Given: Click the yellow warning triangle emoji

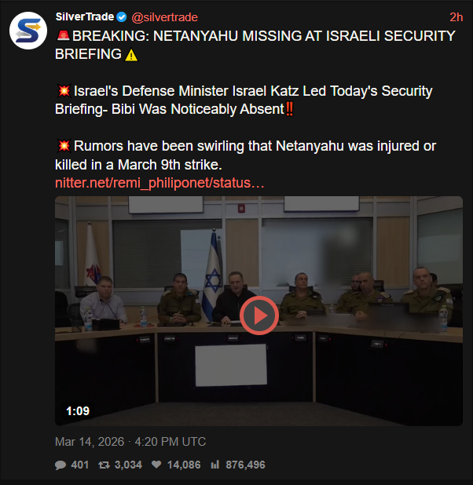Looking at the screenshot, I should (x=131, y=56).
